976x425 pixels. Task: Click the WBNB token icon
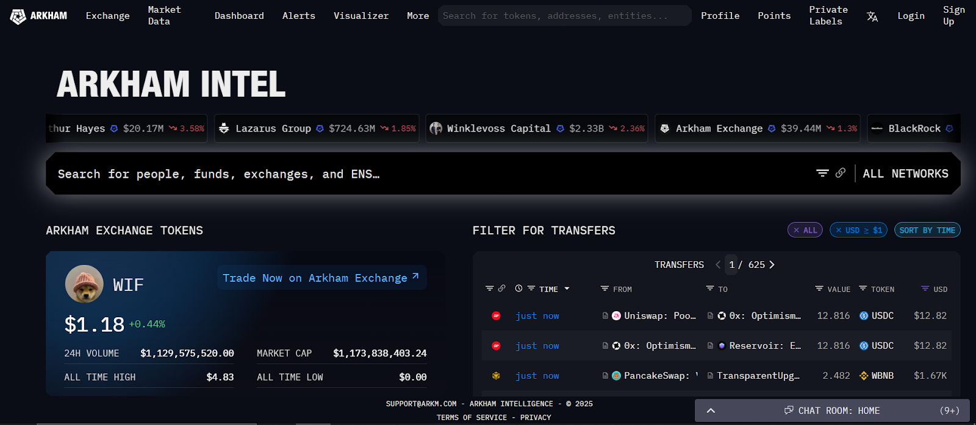tap(864, 376)
